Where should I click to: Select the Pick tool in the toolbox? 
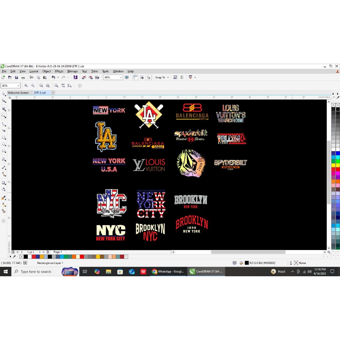[4, 94]
